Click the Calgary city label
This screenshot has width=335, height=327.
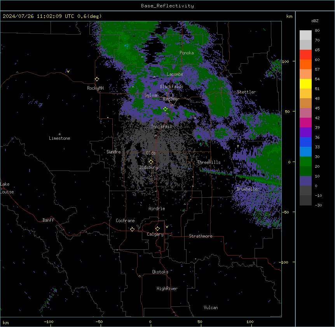click(x=155, y=234)
